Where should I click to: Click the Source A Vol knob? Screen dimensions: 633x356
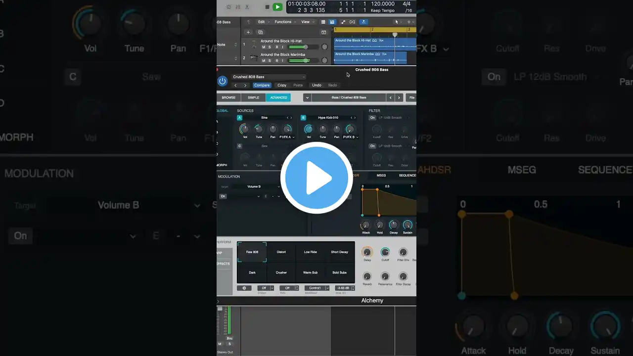(x=244, y=129)
